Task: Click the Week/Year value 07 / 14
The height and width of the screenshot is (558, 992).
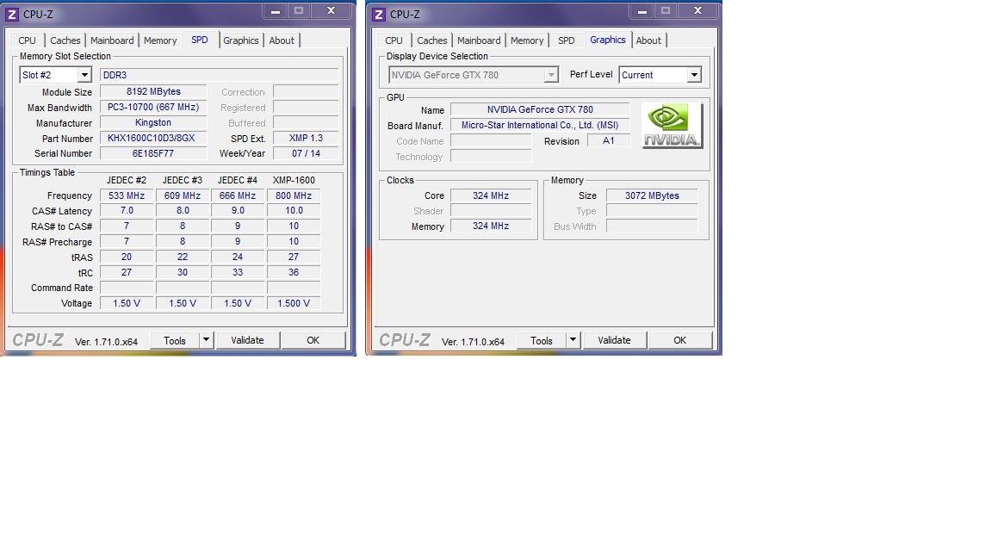Action: click(x=307, y=153)
